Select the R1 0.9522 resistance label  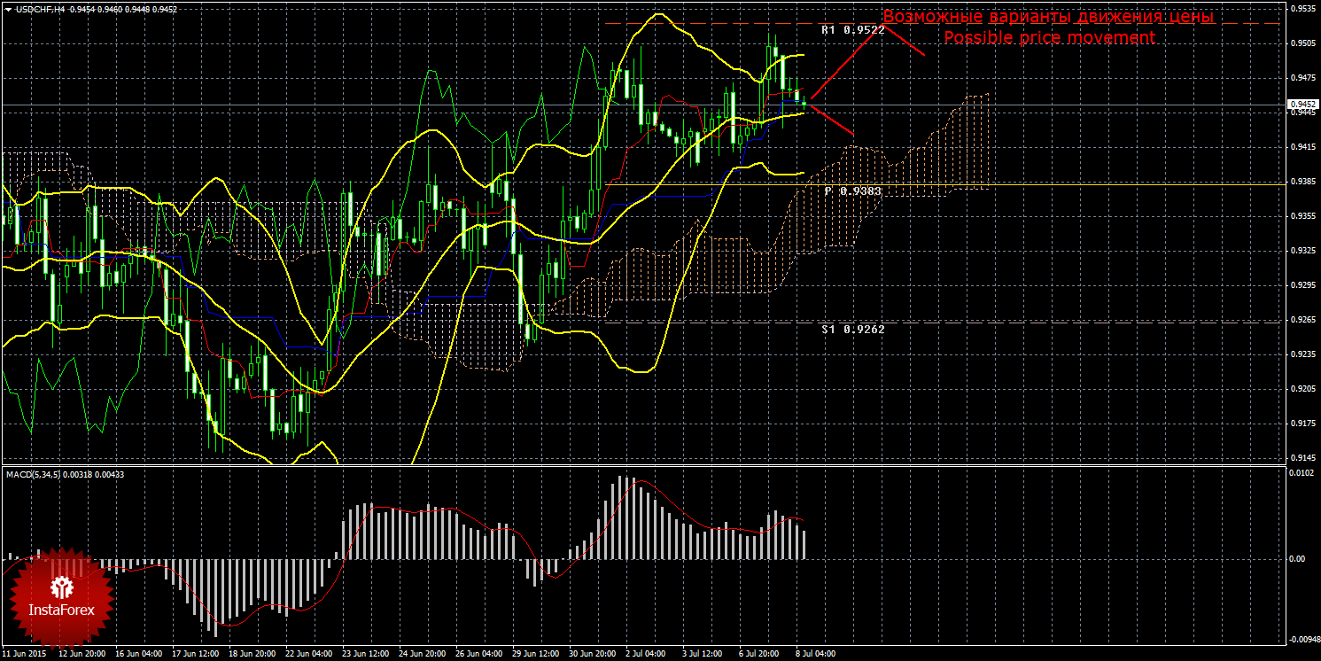[x=852, y=29]
